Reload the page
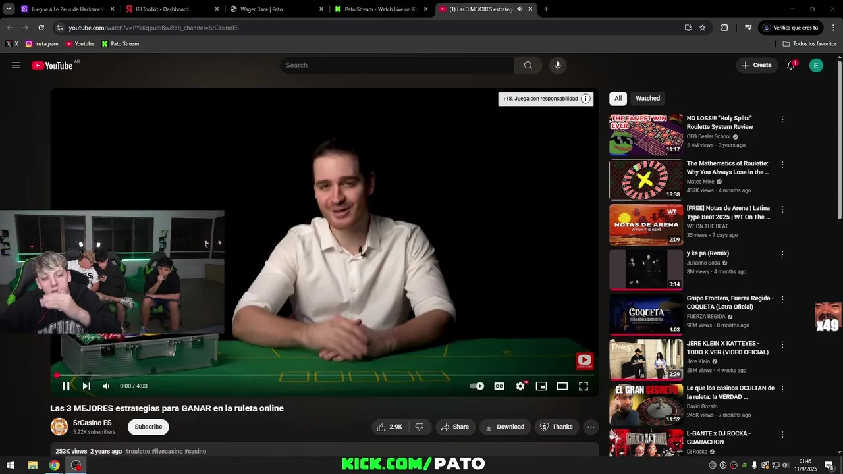This screenshot has width=843, height=474. (41, 28)
